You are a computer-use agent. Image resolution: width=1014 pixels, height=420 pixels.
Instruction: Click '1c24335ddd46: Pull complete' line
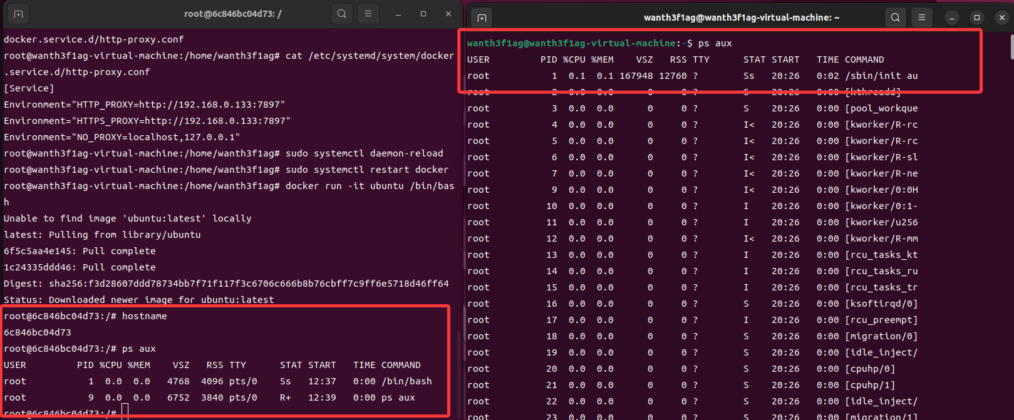[x=80, y=267]
